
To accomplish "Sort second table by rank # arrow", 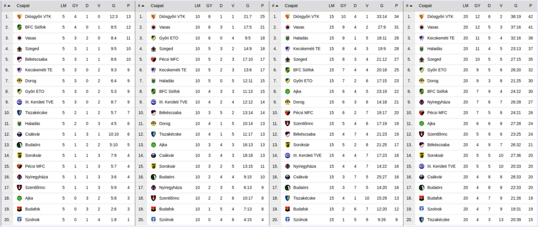I will point(141,6).
